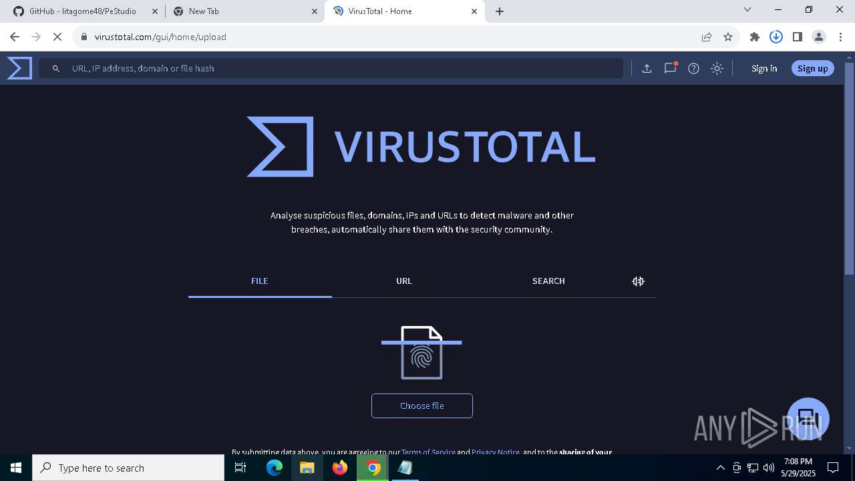Open the smart search hash icon tab
This screenshot has height=481, width=855.
pyautogui.click(x=638, y=281)
